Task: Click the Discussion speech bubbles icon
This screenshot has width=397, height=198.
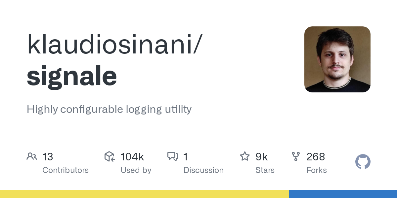Action: click(x=173, y=156)
